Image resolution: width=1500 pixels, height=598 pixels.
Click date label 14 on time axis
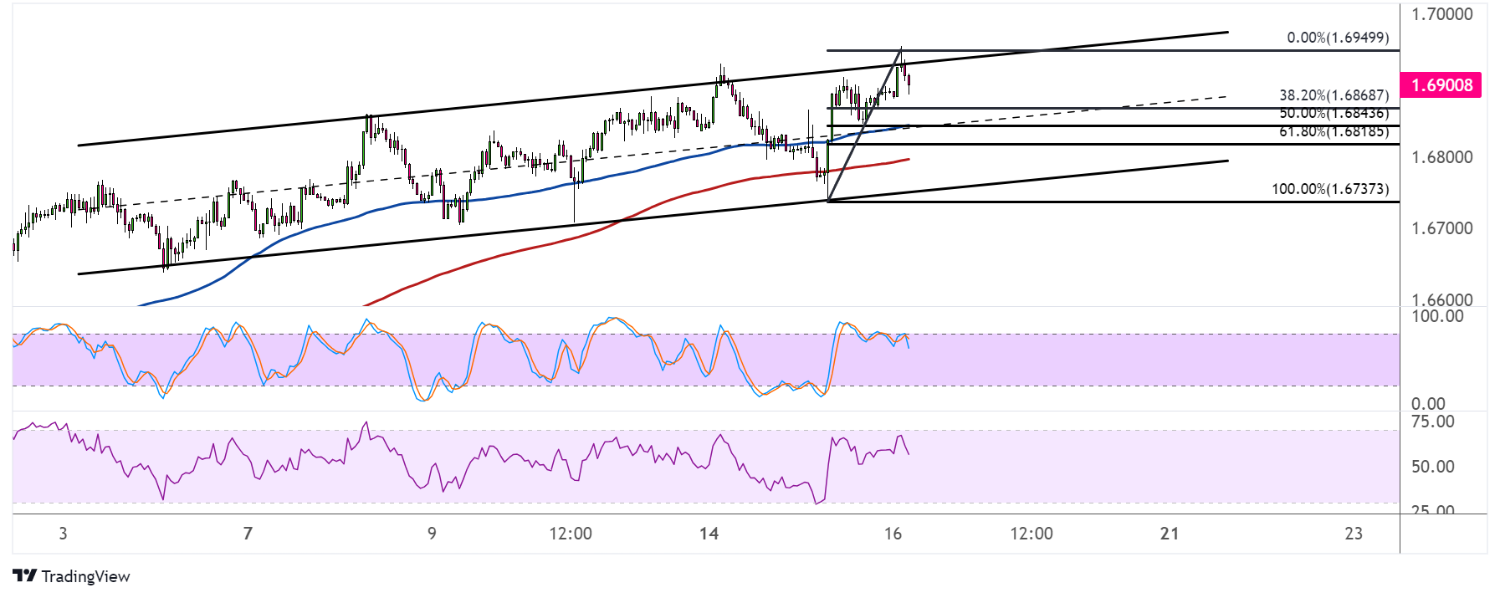click(x=709, y=534)
